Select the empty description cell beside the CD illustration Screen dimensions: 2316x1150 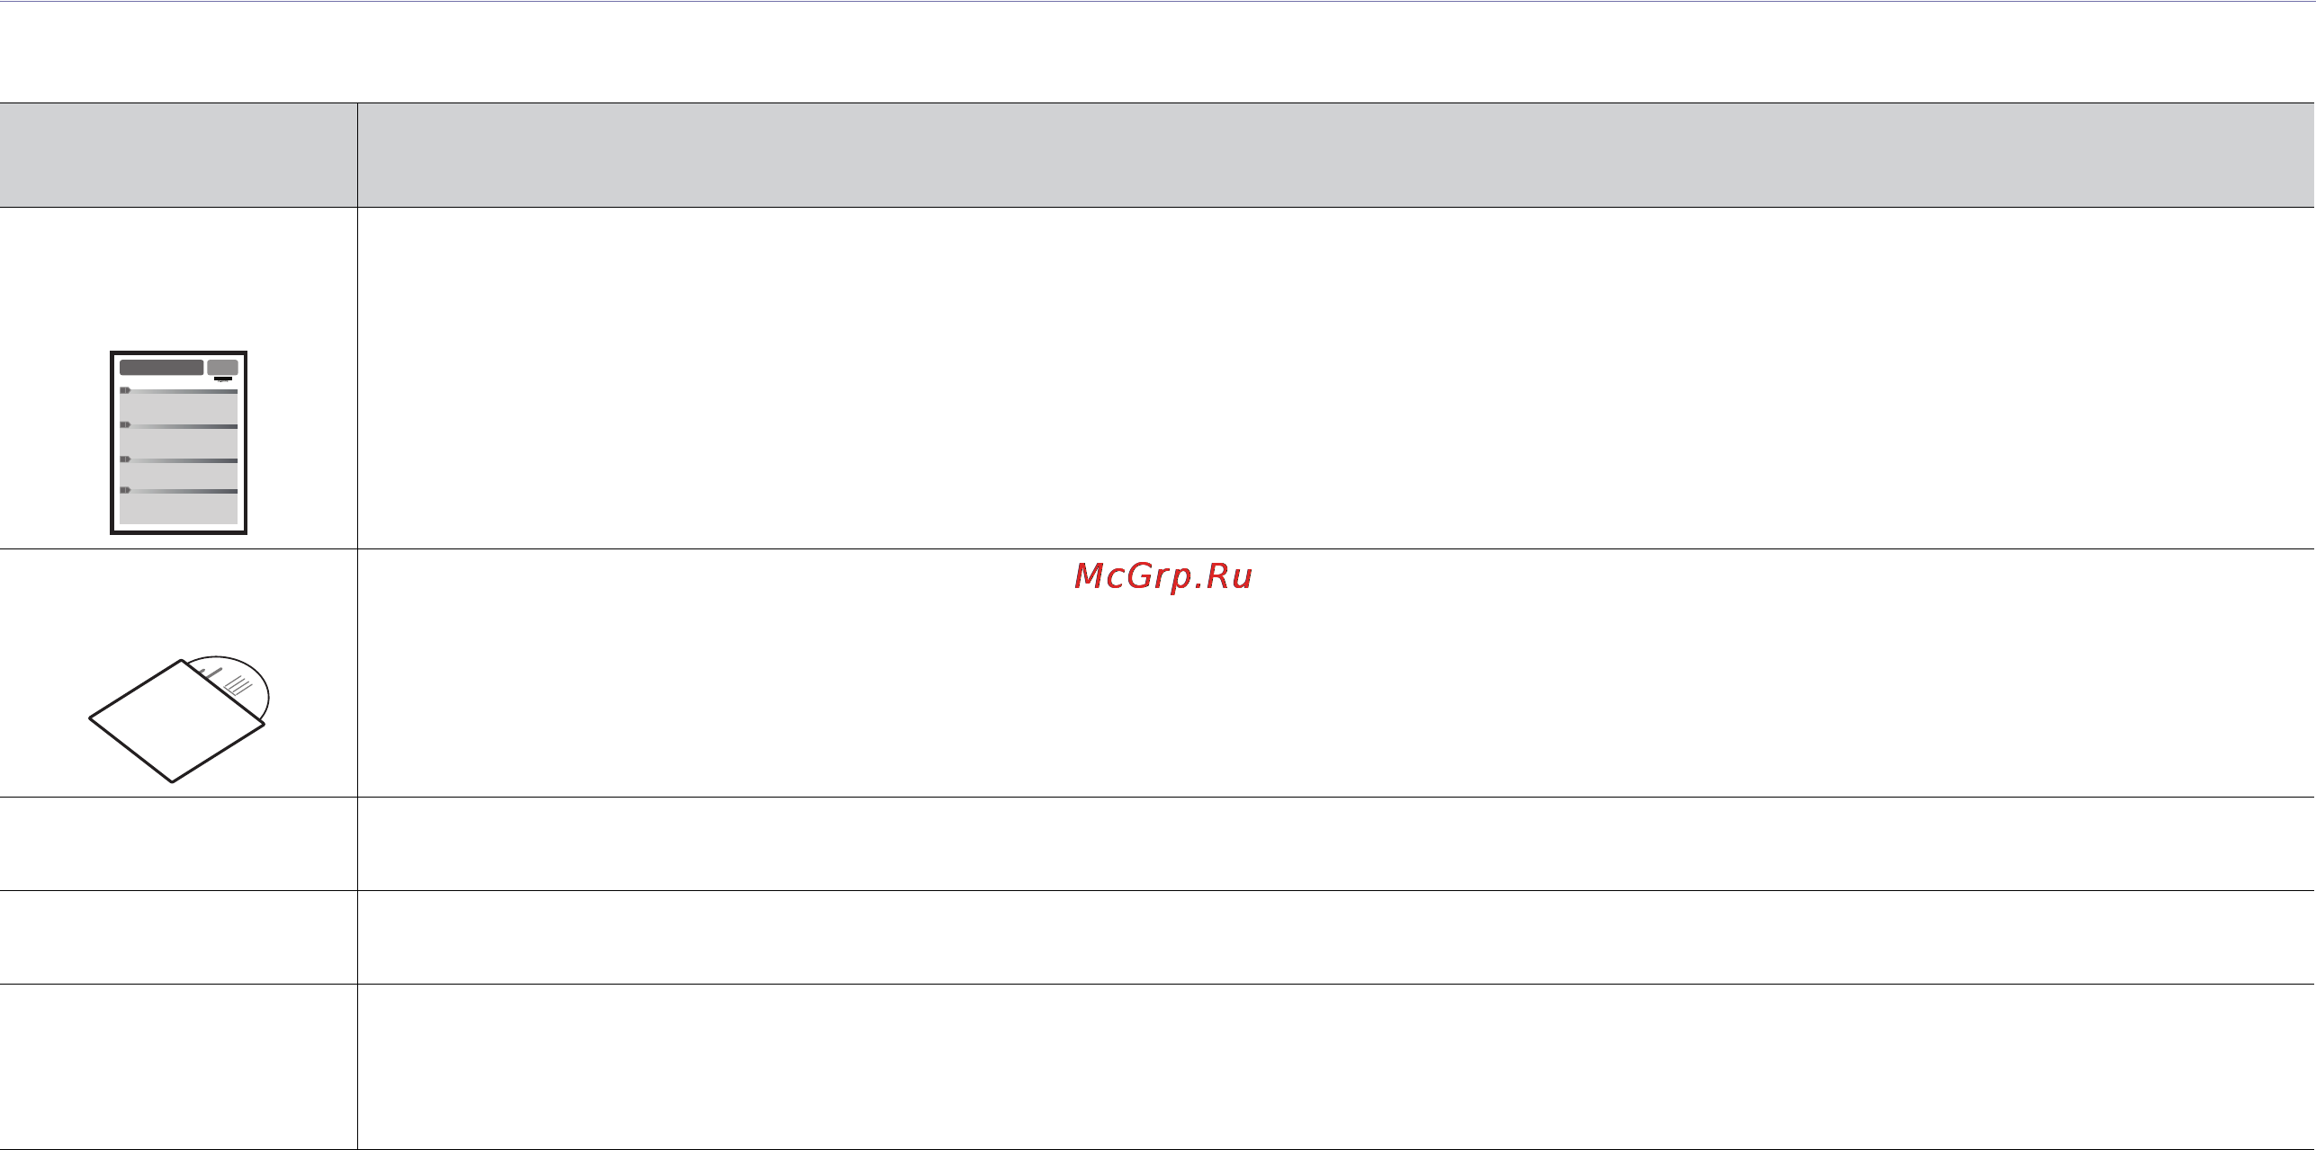pos(1336,673)
